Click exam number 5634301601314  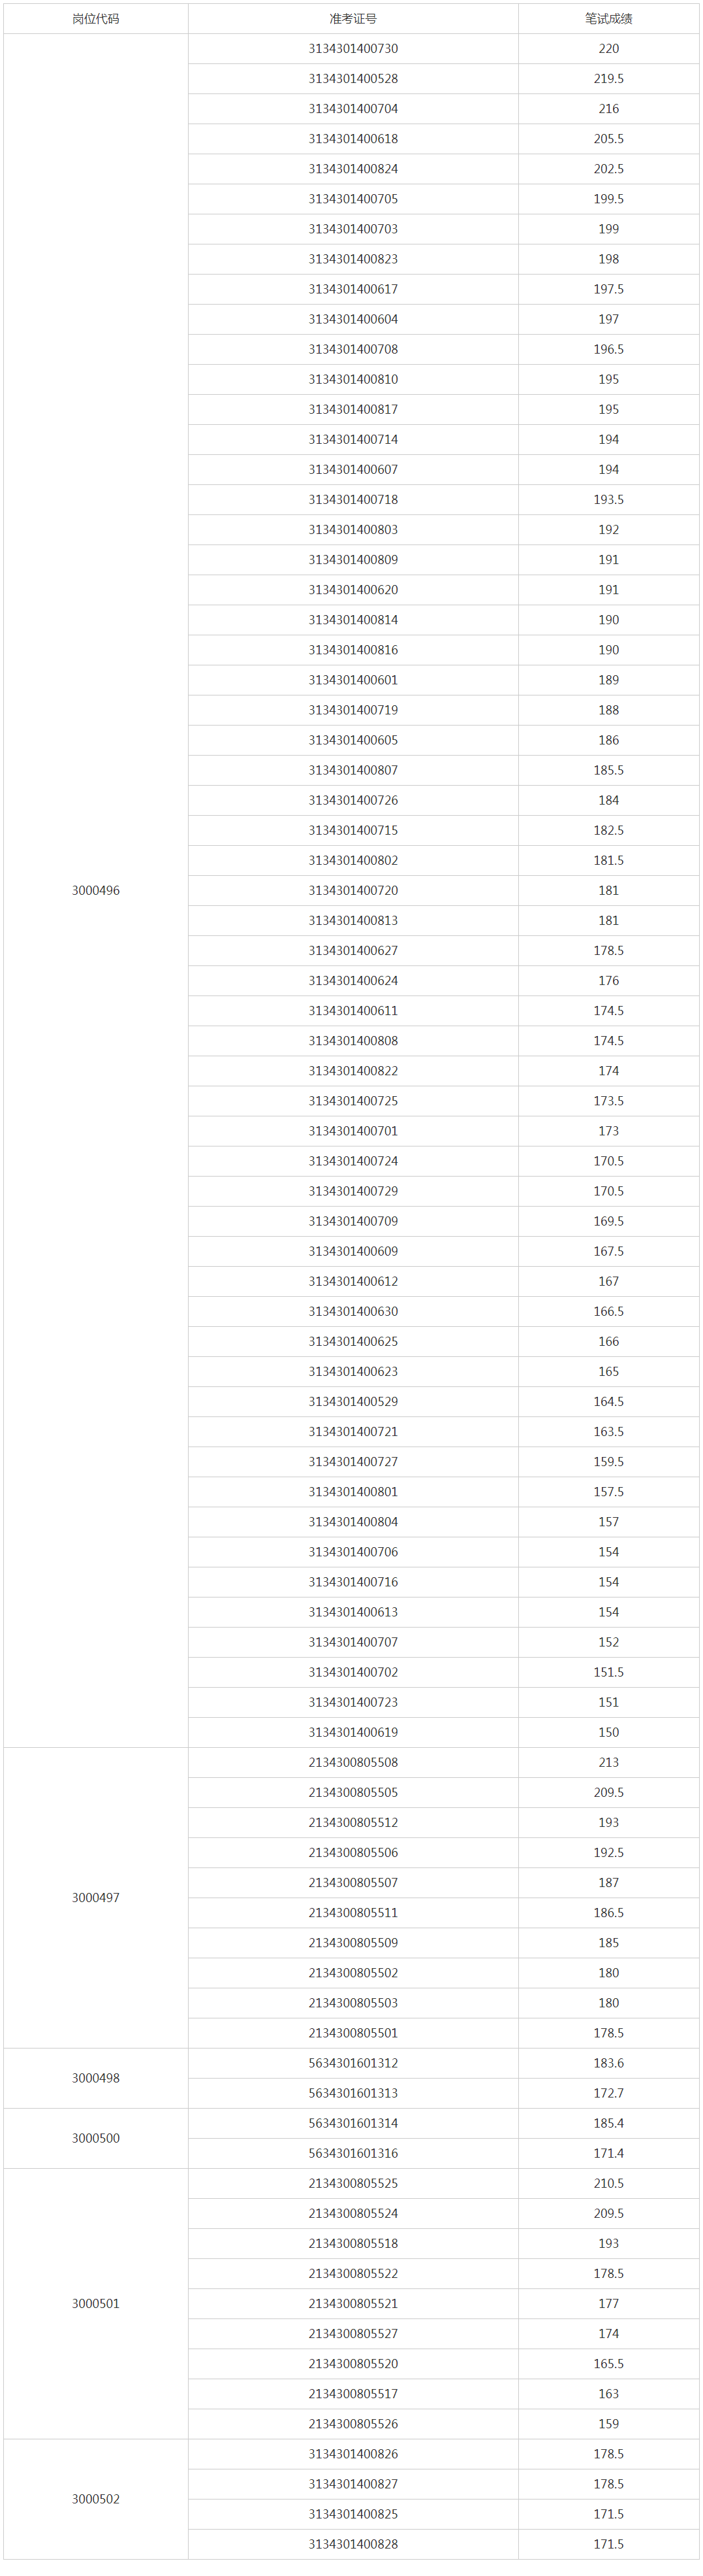point(354,2123)
